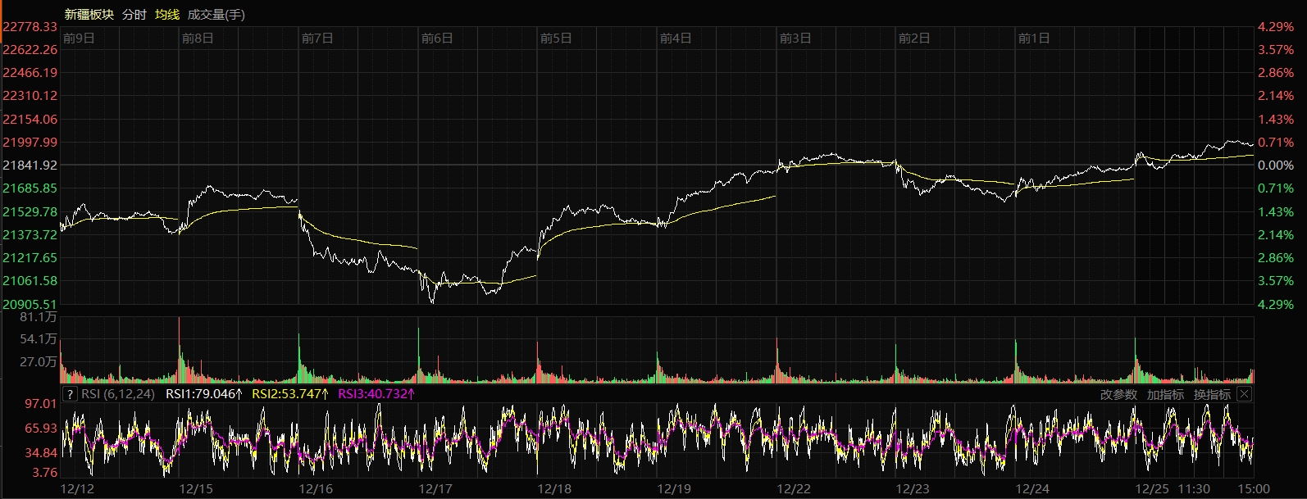Click the 前9日 day marker
The width and height of the screenshot is (1307, 499).
79,39
